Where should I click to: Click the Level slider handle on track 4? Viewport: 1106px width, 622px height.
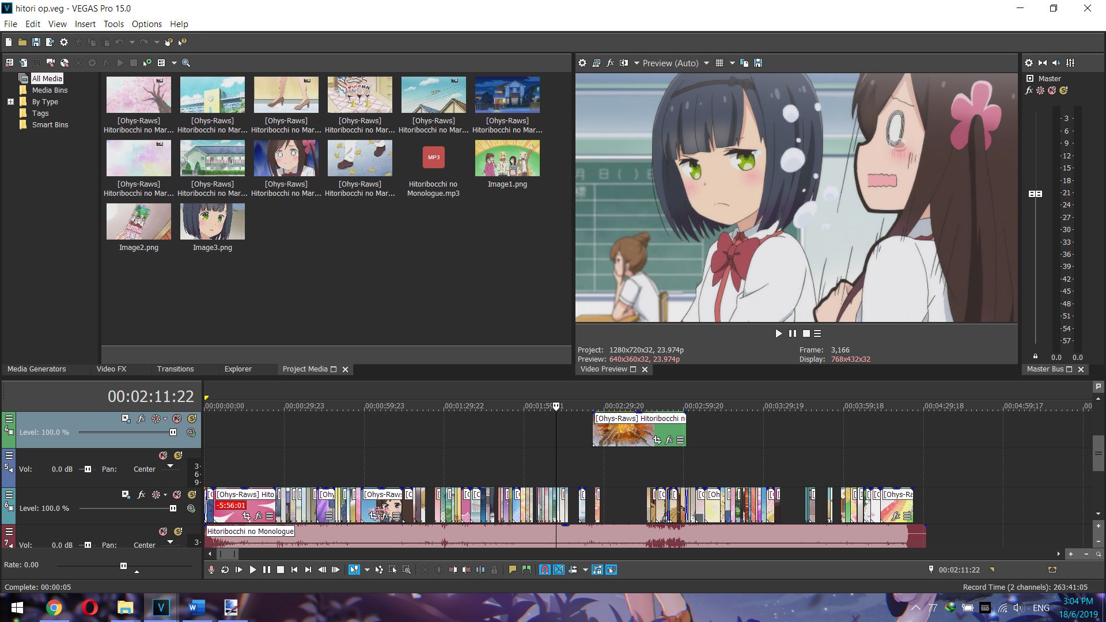point(173,433)
